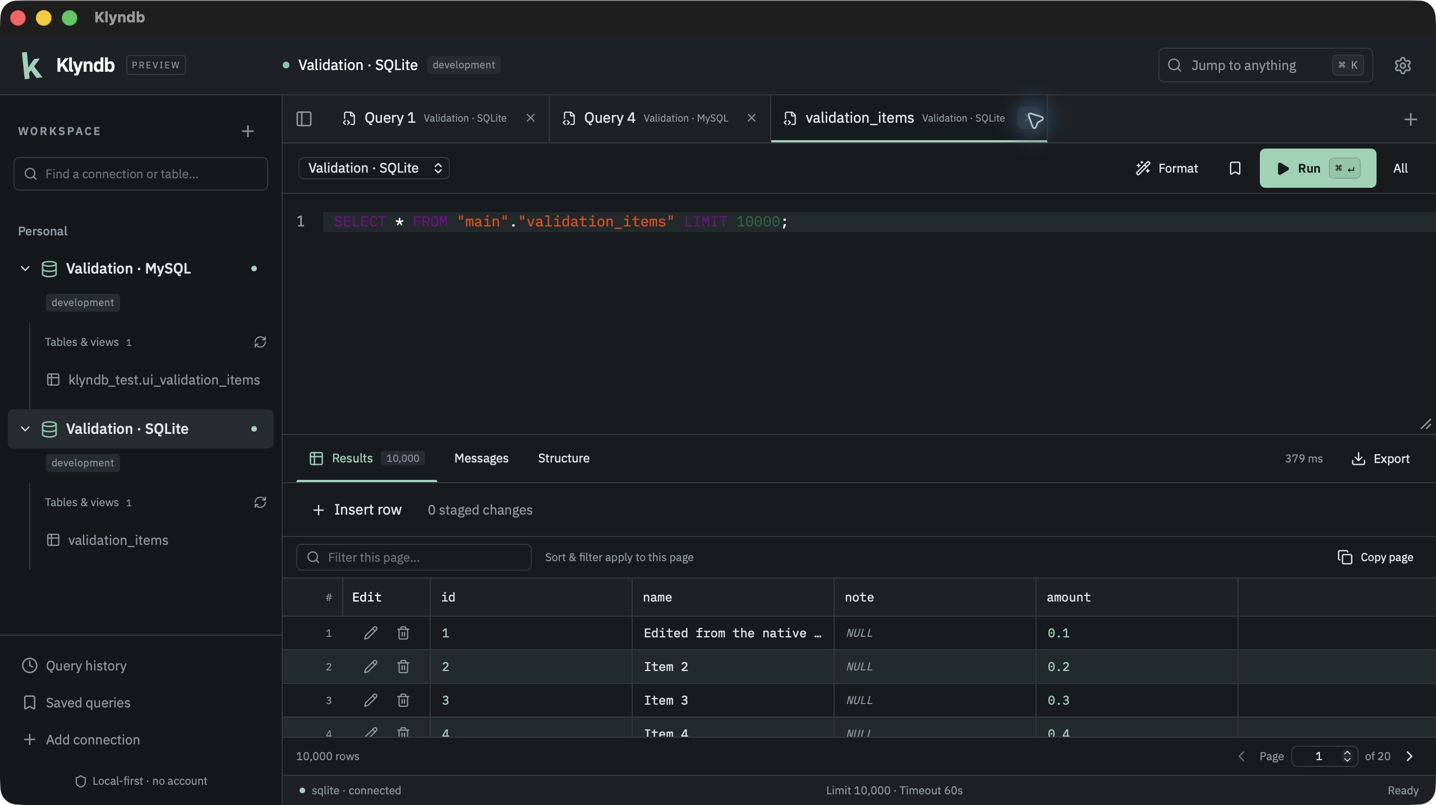Edit row 1 with the pencil icon
The image size is (1436, 805).
point(370,633)
